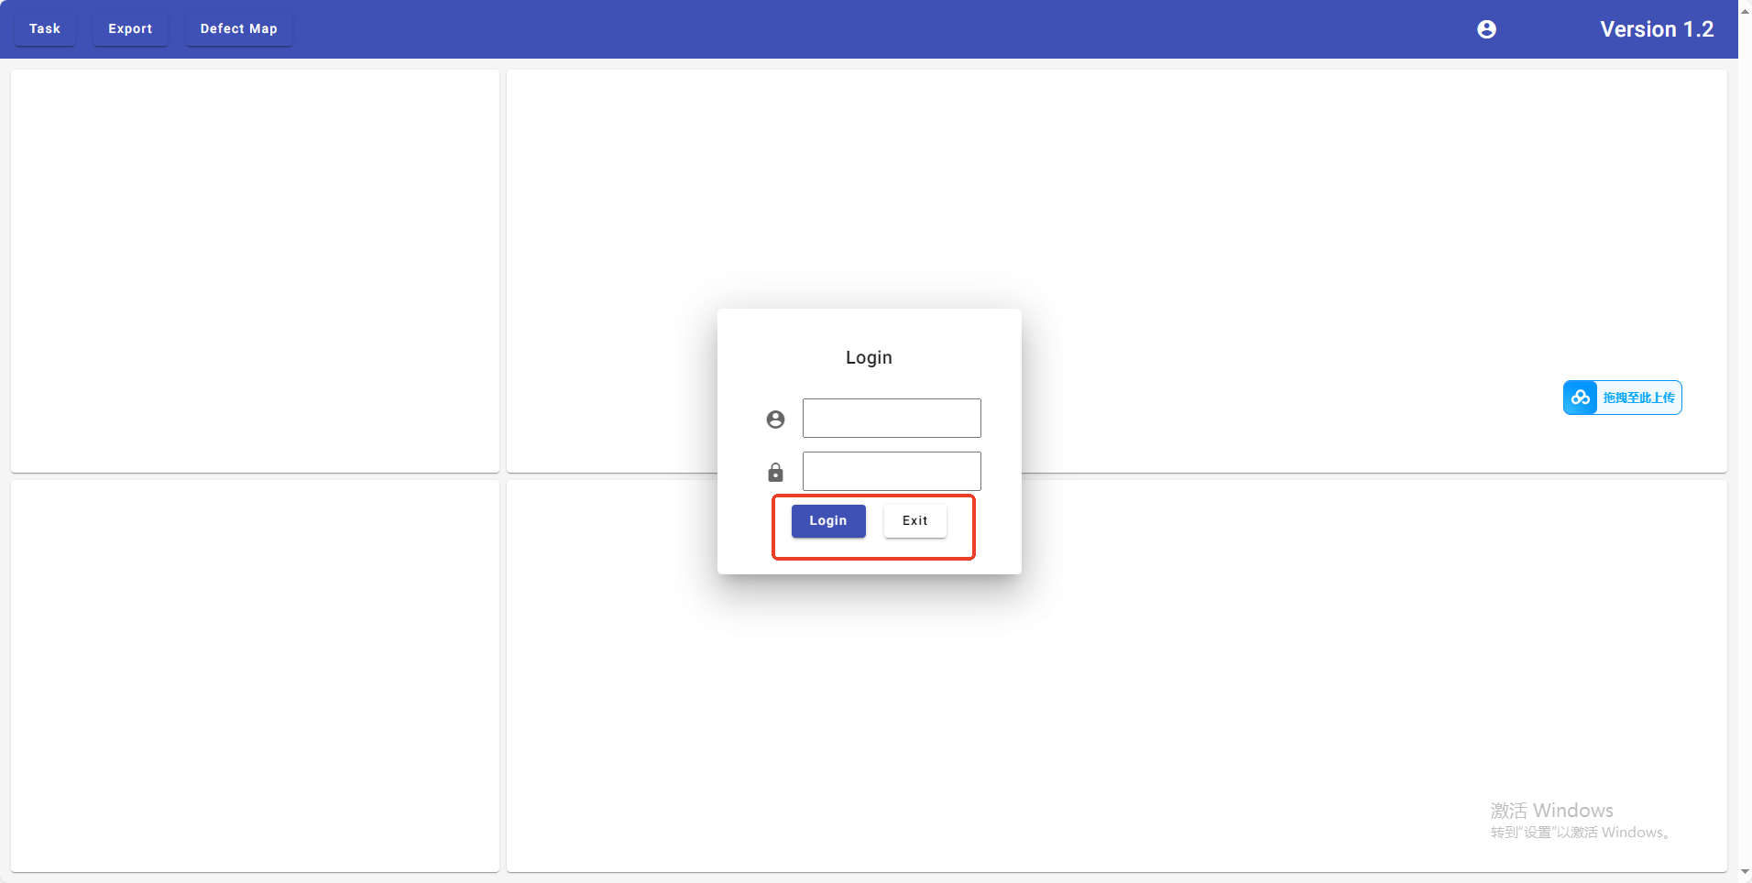Click the blue Login button

coord(828,521)
